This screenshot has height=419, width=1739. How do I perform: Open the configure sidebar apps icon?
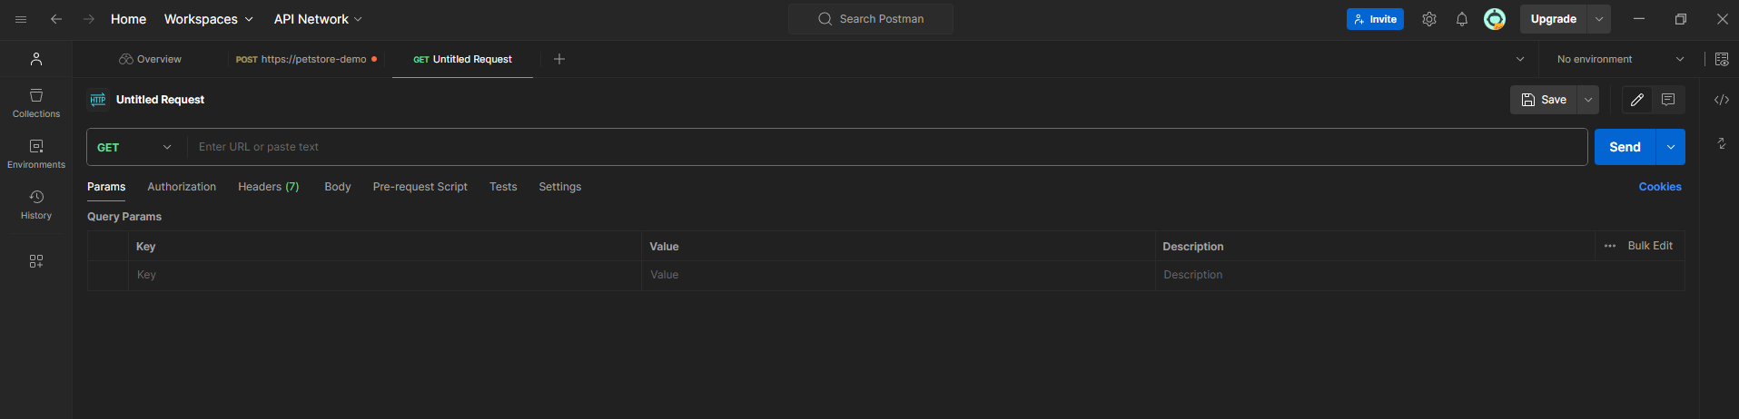(36, 261)
